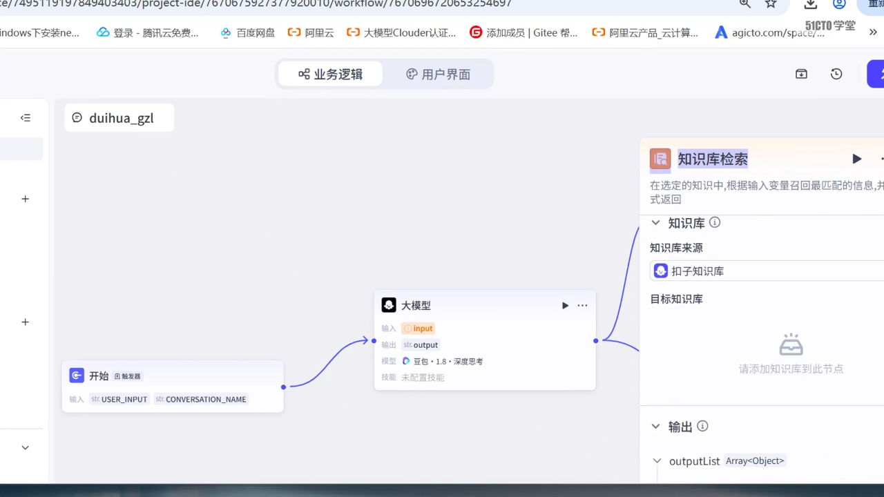
Task: Show info tooltip for 输出 section
Action: 702,426
